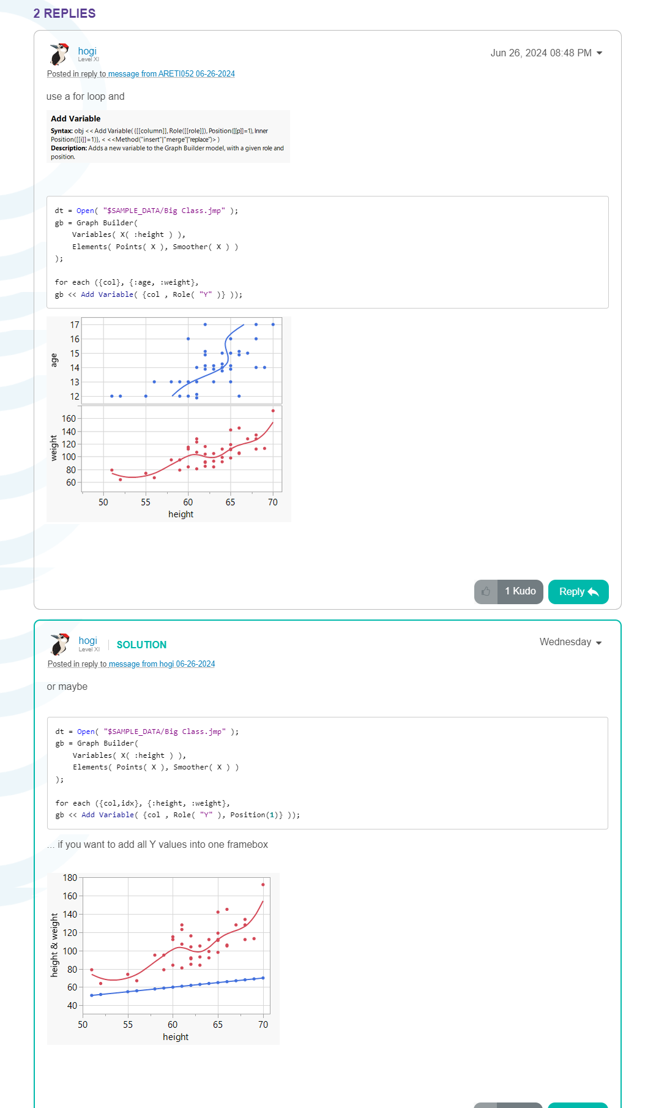Click hogi's woodpecker avatar in first reply
The height and width of the screenshot is (1108, 667).
click(59, 54)
